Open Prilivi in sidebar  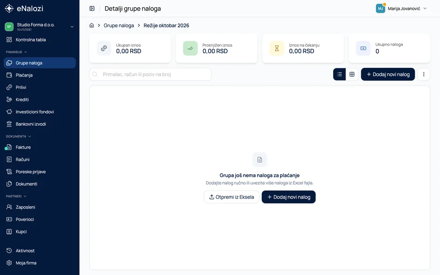pos(39,87)
